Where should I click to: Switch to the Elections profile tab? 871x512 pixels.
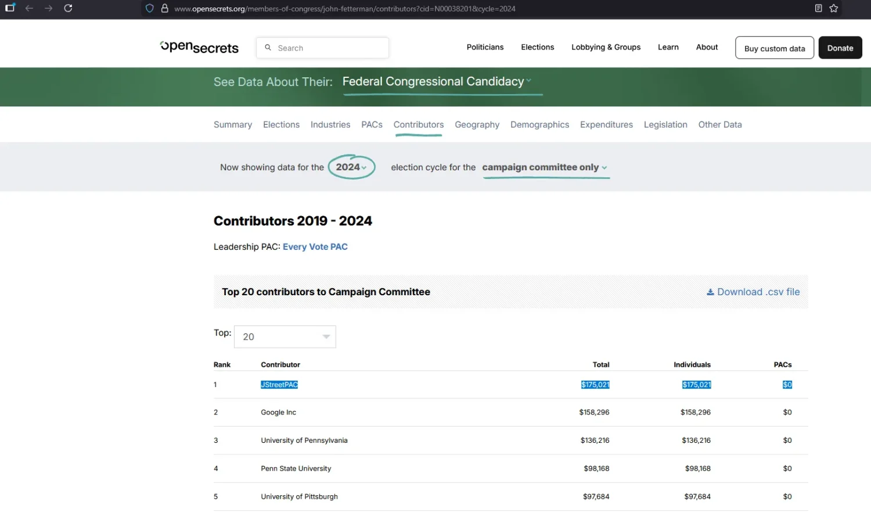281,124
